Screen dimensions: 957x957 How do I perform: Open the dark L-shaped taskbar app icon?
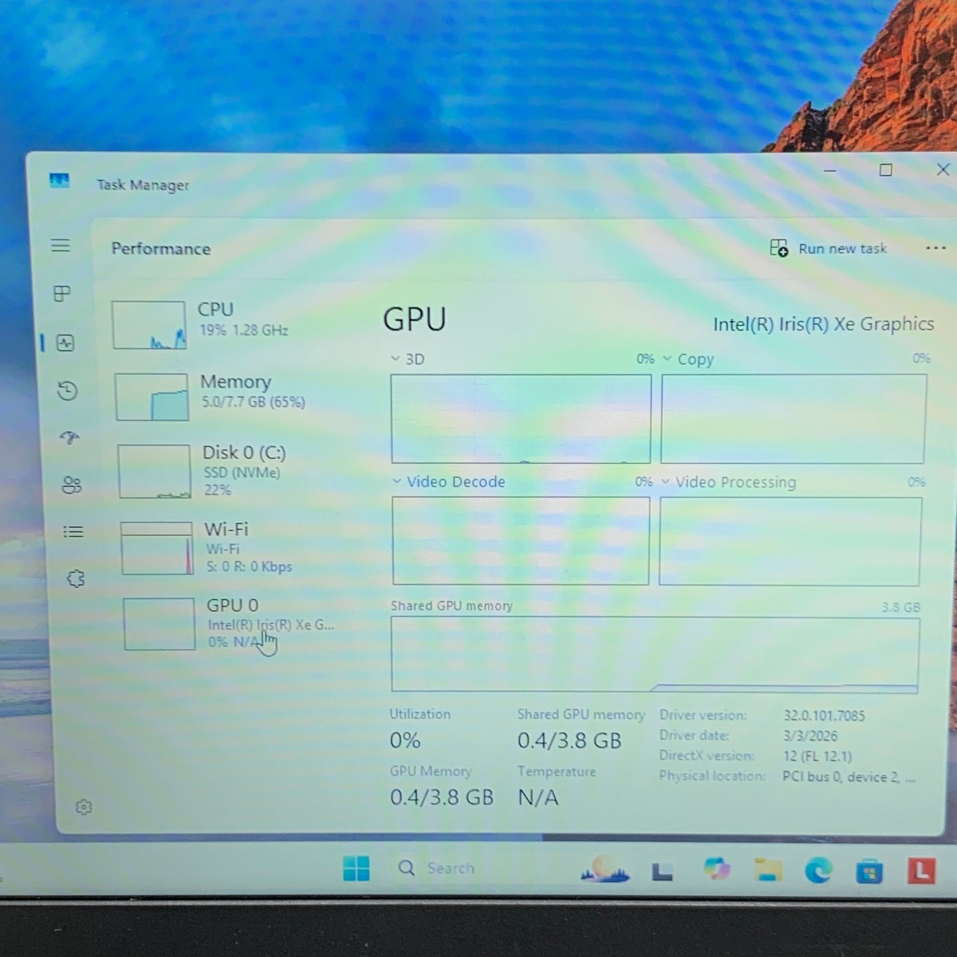(x=662, y=872)
